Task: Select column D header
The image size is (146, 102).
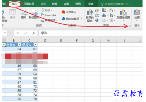Action: [x=45, y=41]
